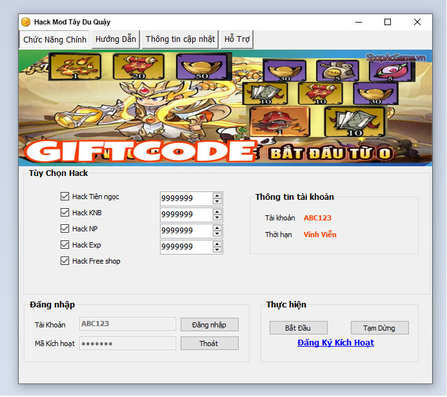447x397 pixels.
Task: Uncheck Hack Tiên ngọc checkbox
Action: point(65,196)
